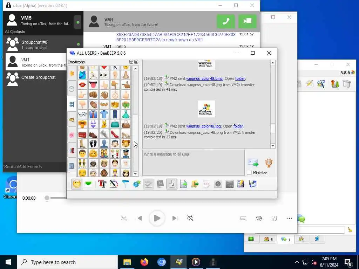Insert the red high heel shoe emoticon

[115, 134]
